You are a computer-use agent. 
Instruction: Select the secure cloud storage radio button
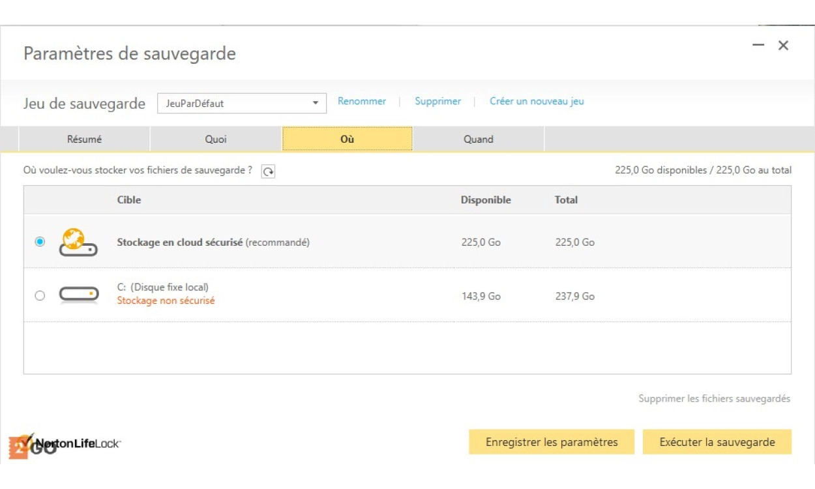pyautogui.click(x=40, y=242)
